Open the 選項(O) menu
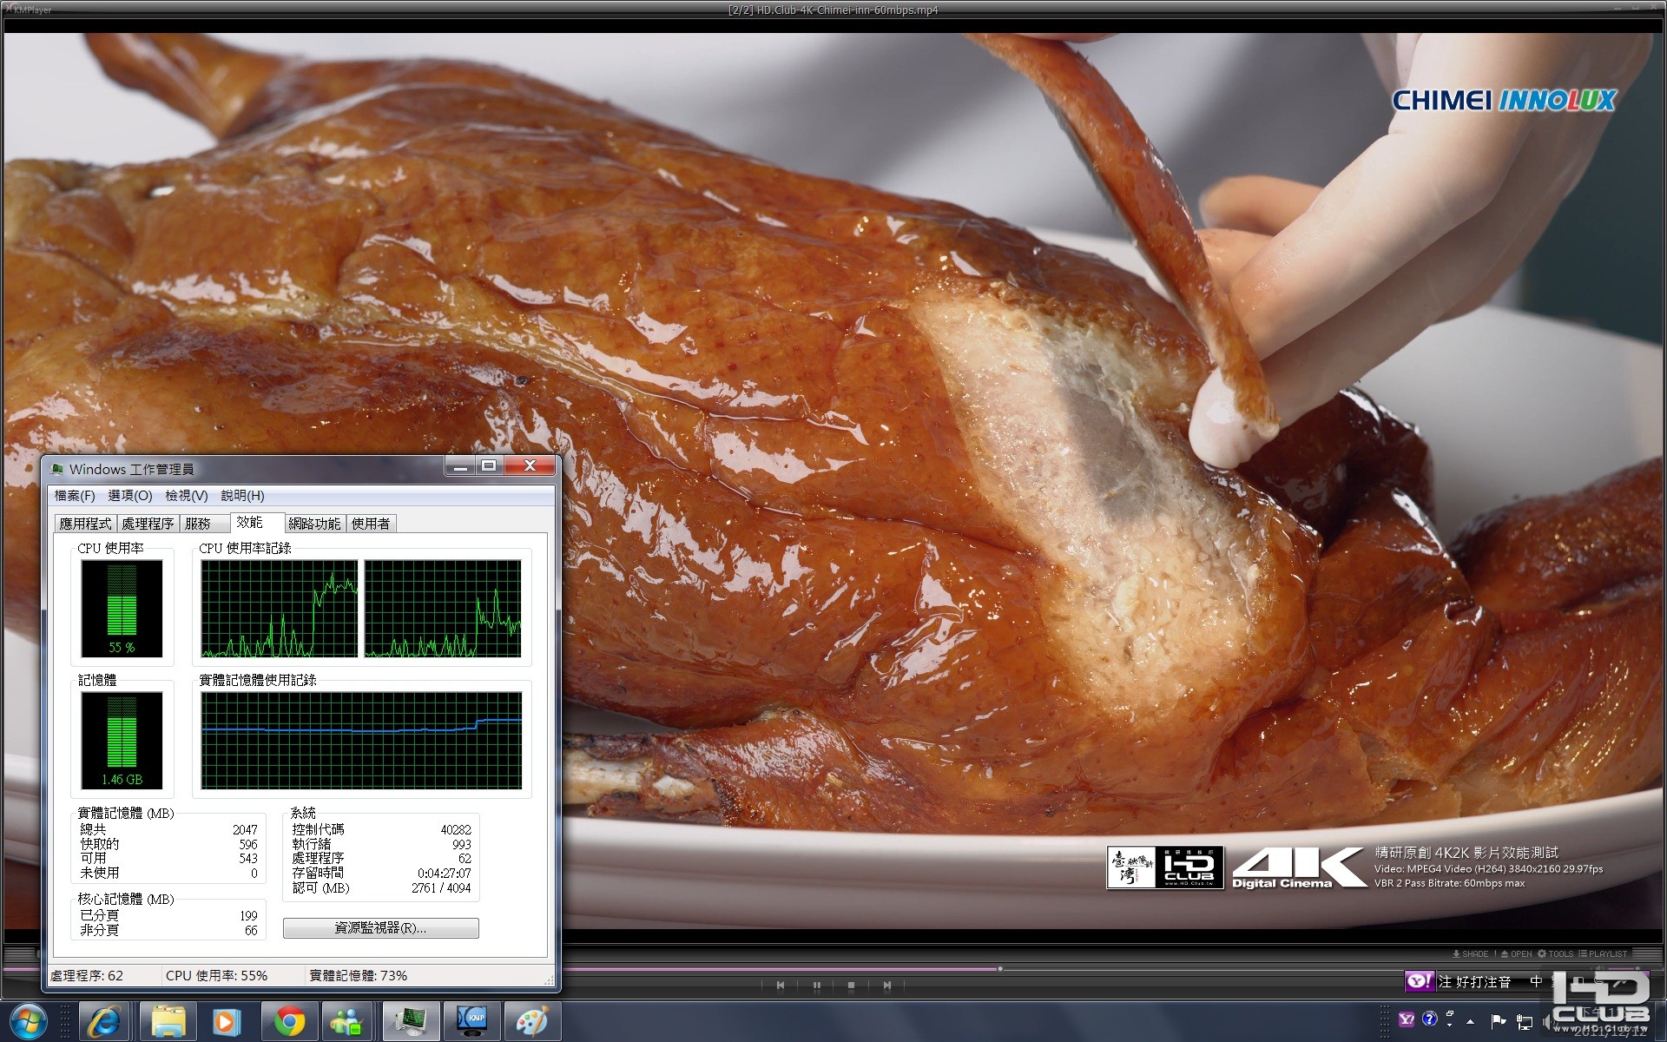Image resolution: width=1667 pixels, height=1042 pixels. (130, 496)
